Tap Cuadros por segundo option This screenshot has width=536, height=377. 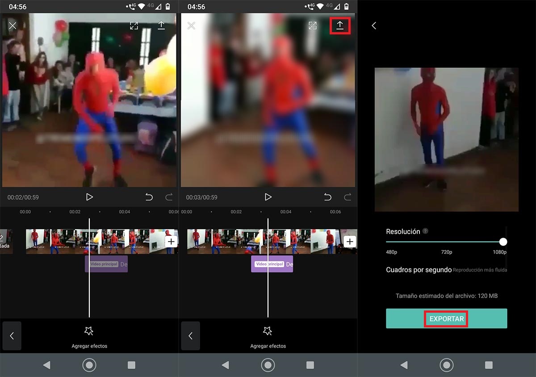click(419, 270)
